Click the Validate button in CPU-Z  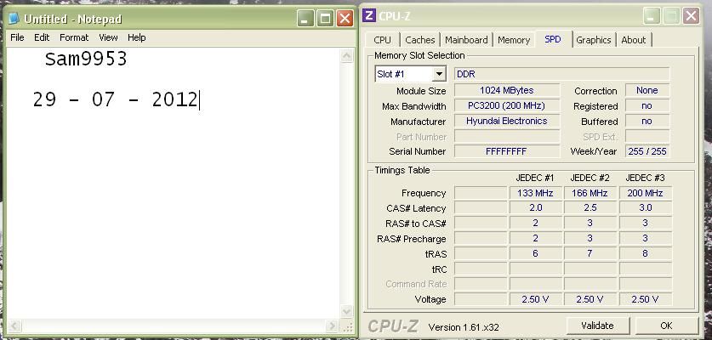pyautogui.click(x=597, y=326)
